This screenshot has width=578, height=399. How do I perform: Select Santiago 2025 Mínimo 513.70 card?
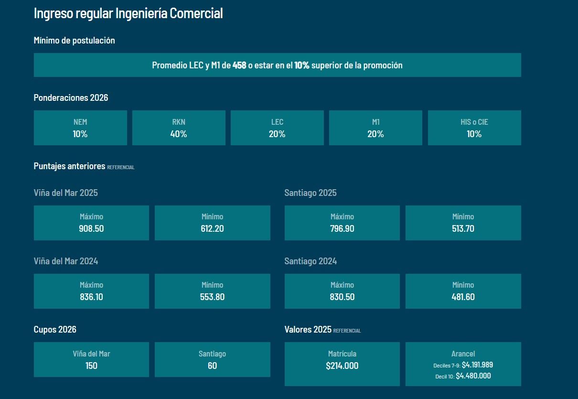pos(463,223)
